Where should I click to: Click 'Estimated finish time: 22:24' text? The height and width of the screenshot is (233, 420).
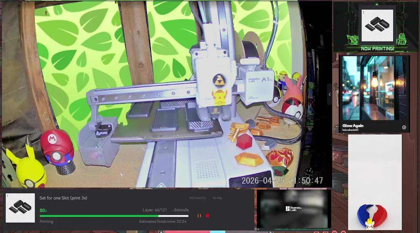coord(163,222)
